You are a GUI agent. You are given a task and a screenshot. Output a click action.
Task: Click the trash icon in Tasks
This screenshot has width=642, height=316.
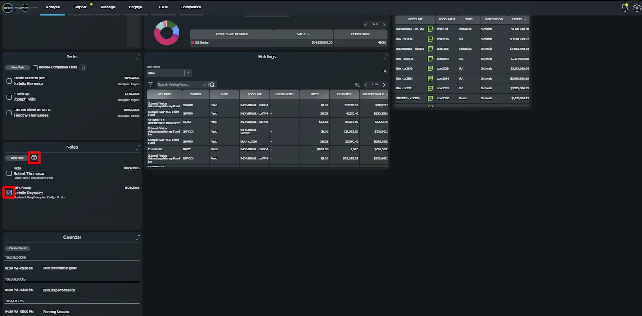pos(83,68)
